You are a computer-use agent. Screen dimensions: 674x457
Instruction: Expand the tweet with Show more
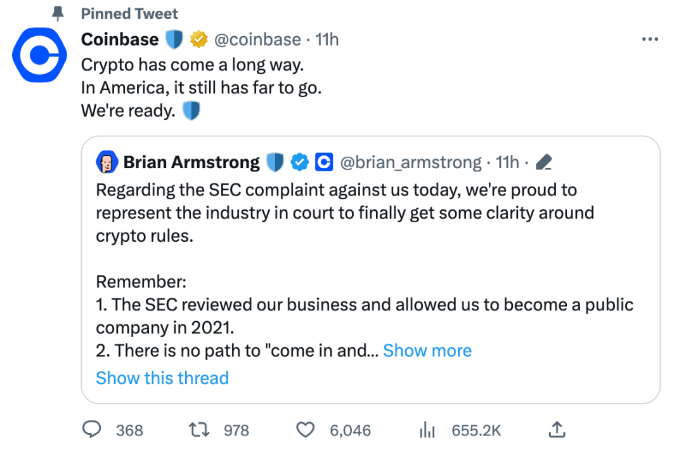coord(427,350)
